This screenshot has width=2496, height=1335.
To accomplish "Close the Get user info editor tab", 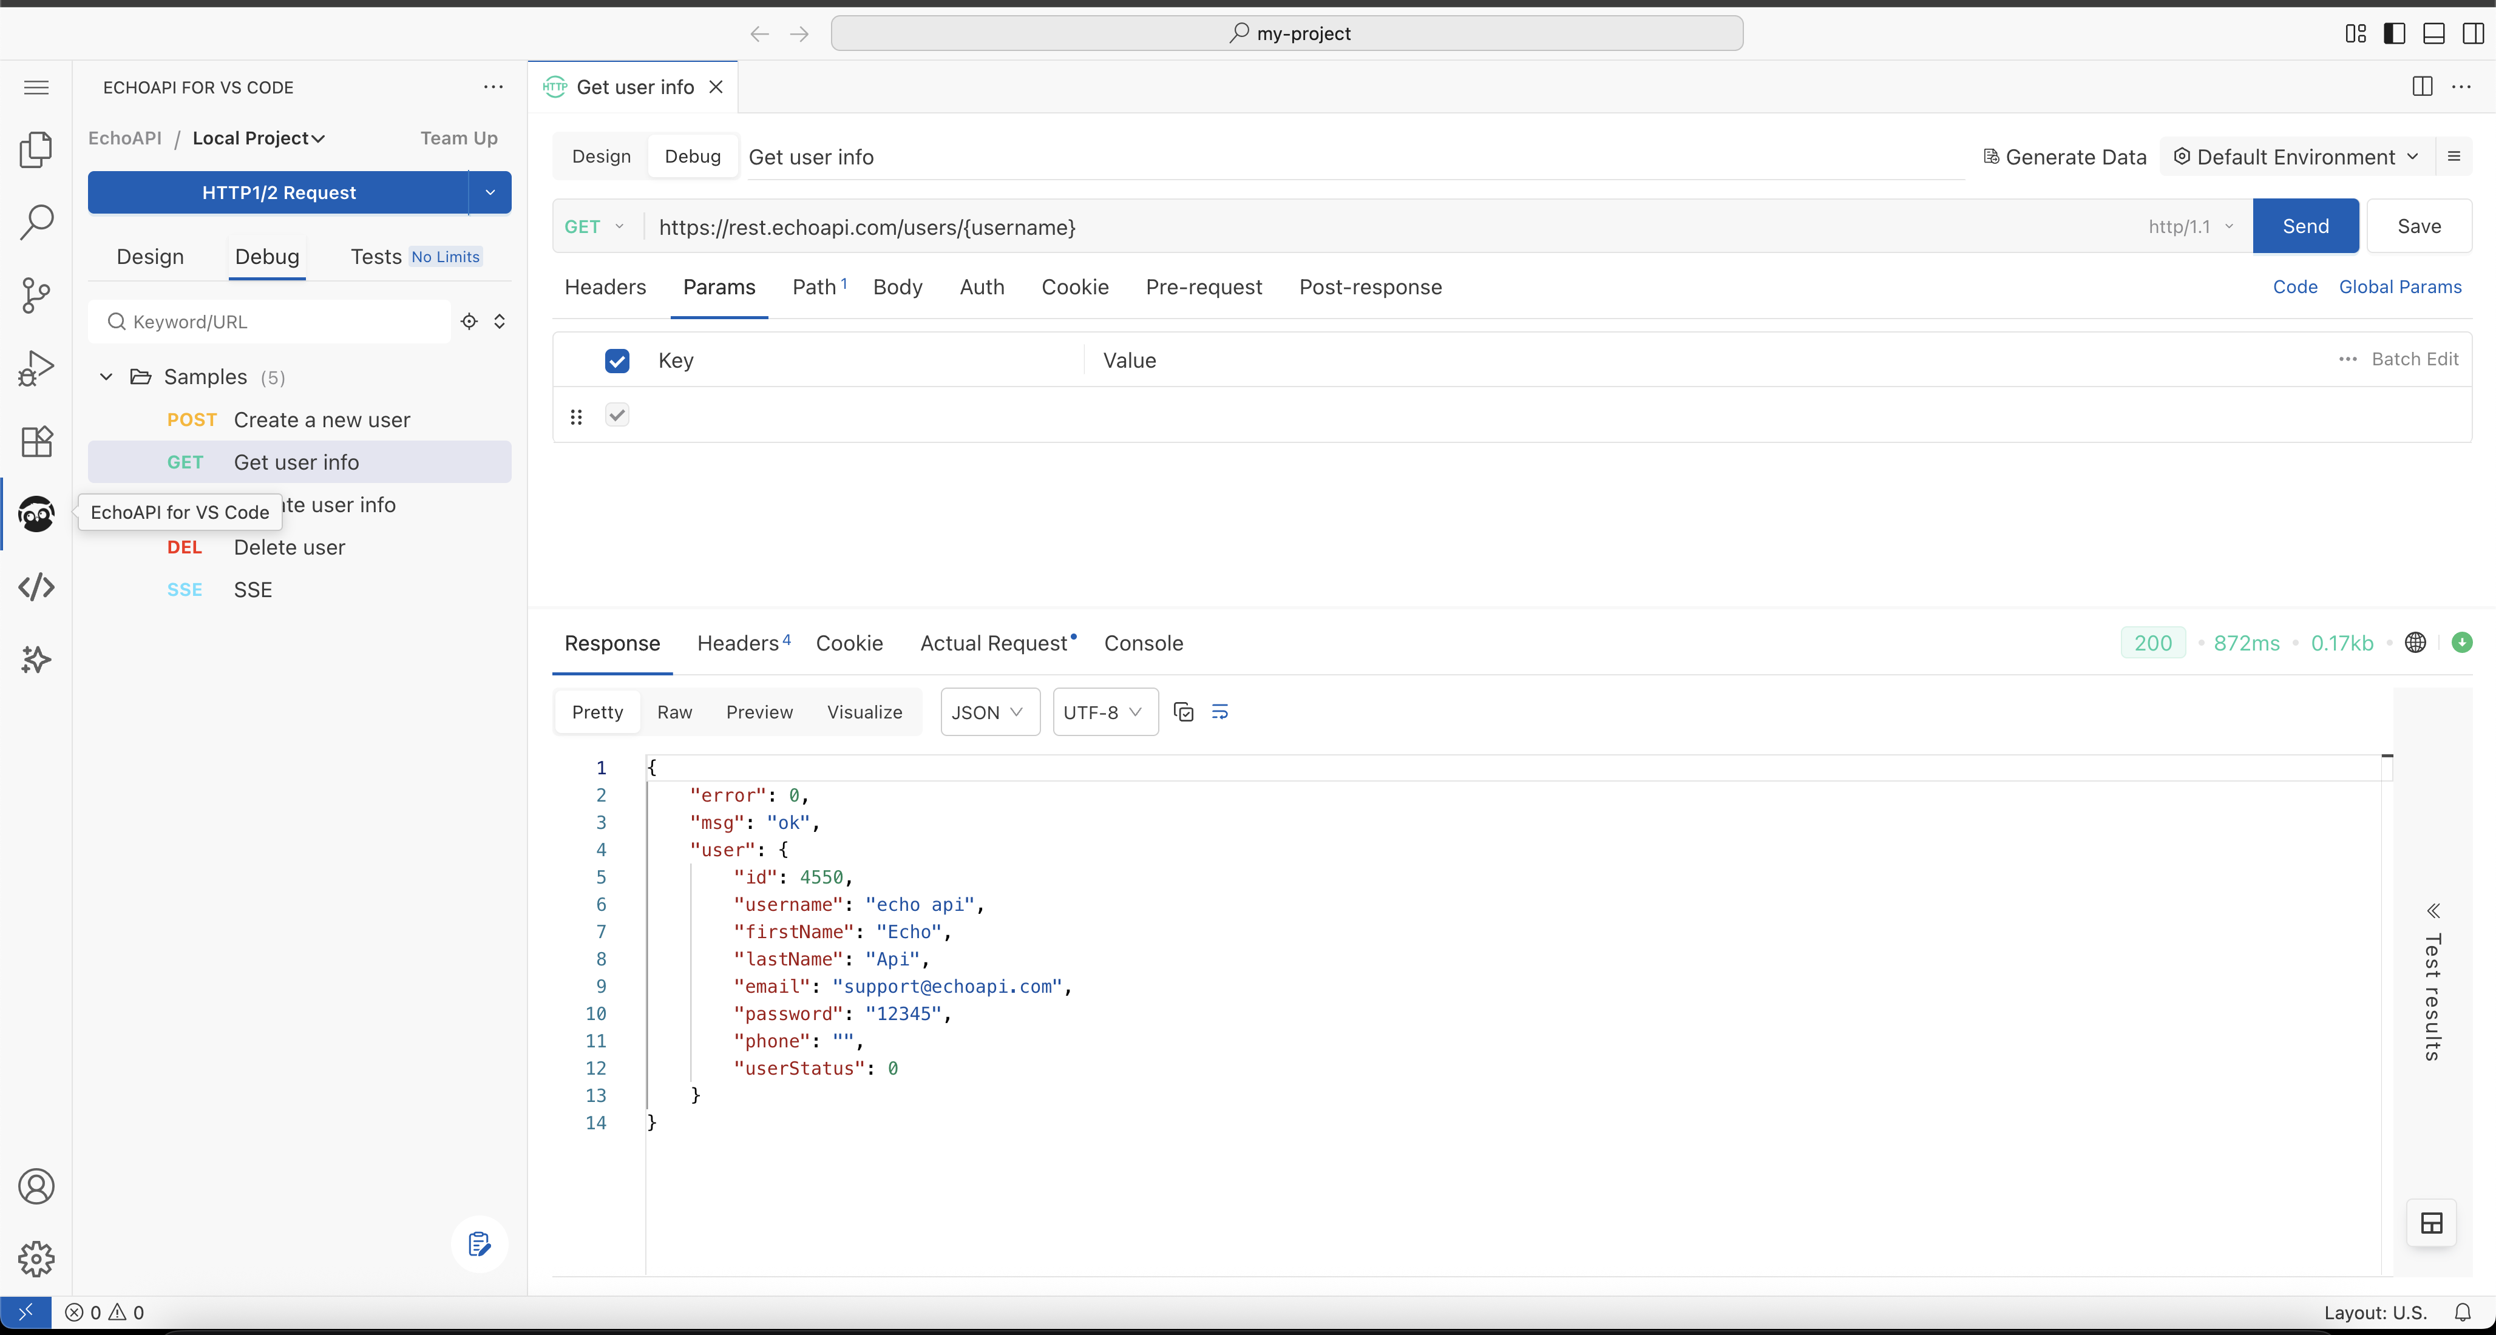I will [x=716, y=87].
